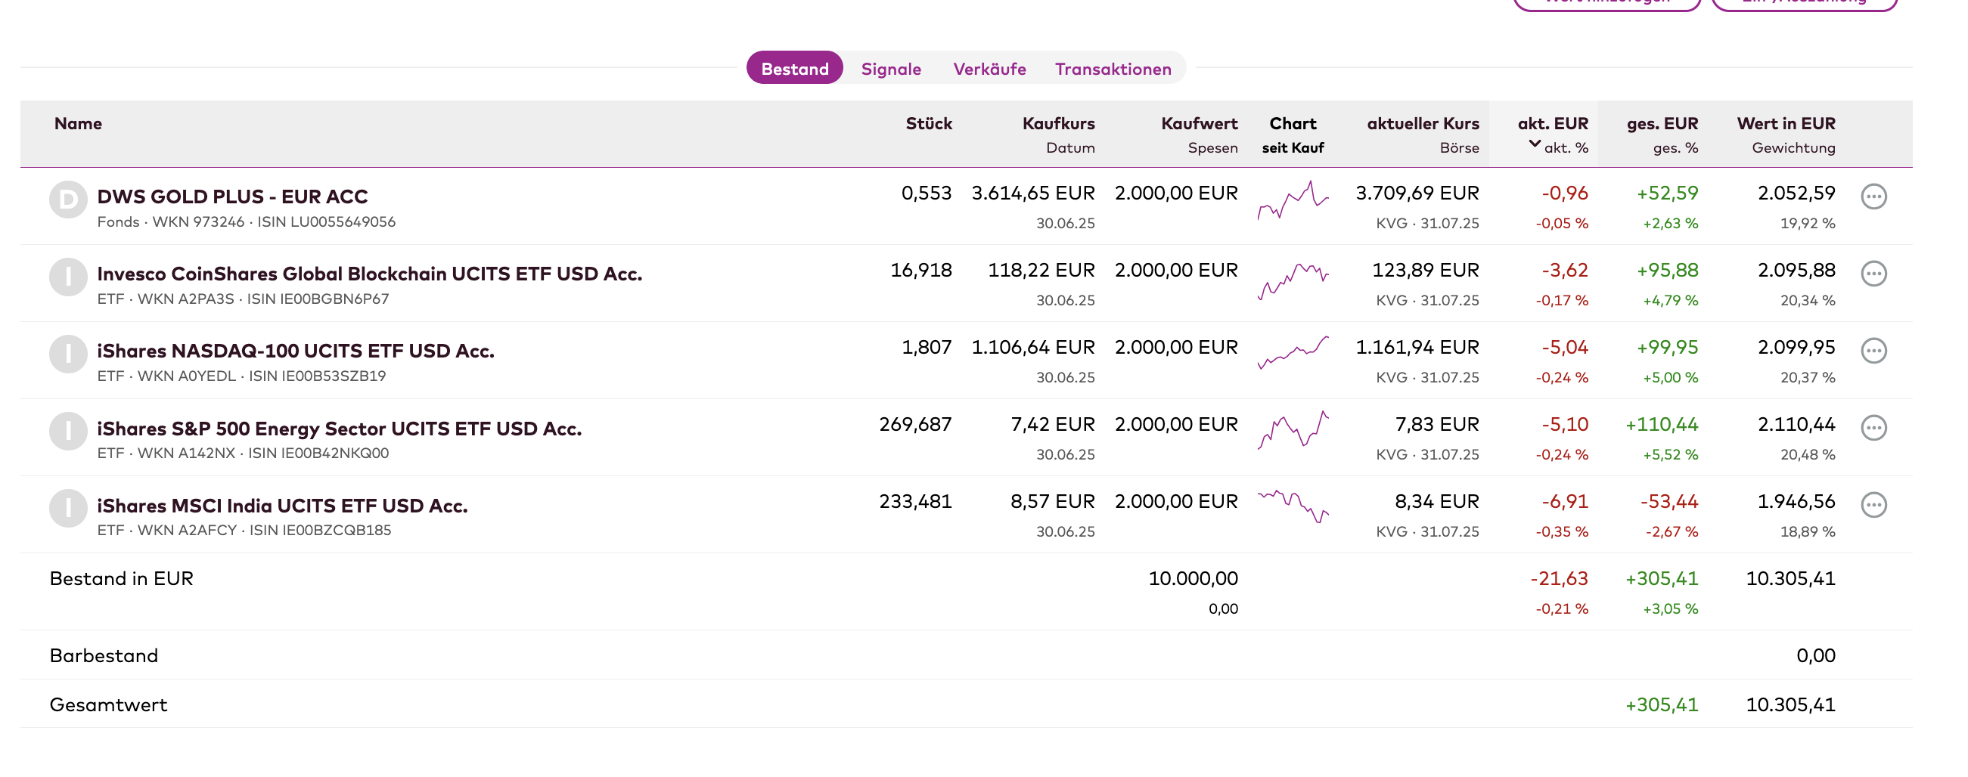This screenshot has height=777, width=1968.
Task: Open iShares S&P 500 Energy Sector link
Action: point(339,429)
